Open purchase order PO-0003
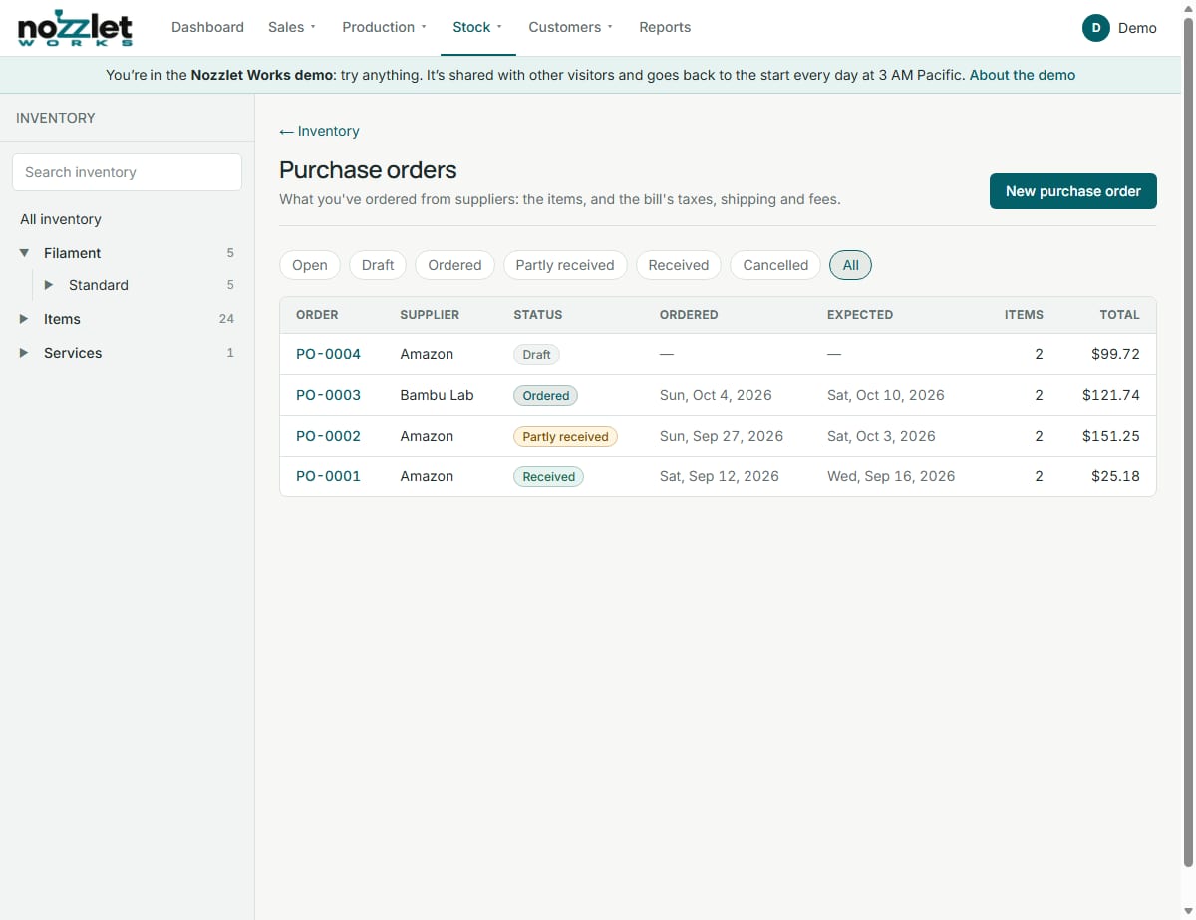The image size is (1196, 920). pos(328,395)
